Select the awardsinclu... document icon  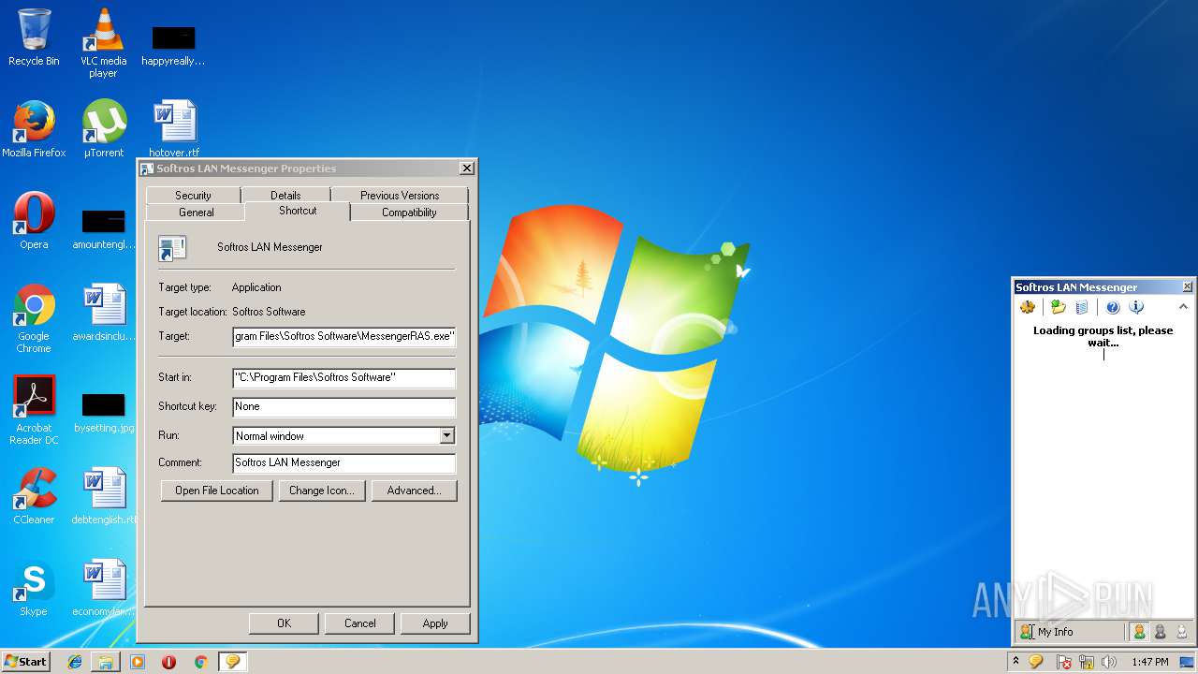click(x=103, y=313)
